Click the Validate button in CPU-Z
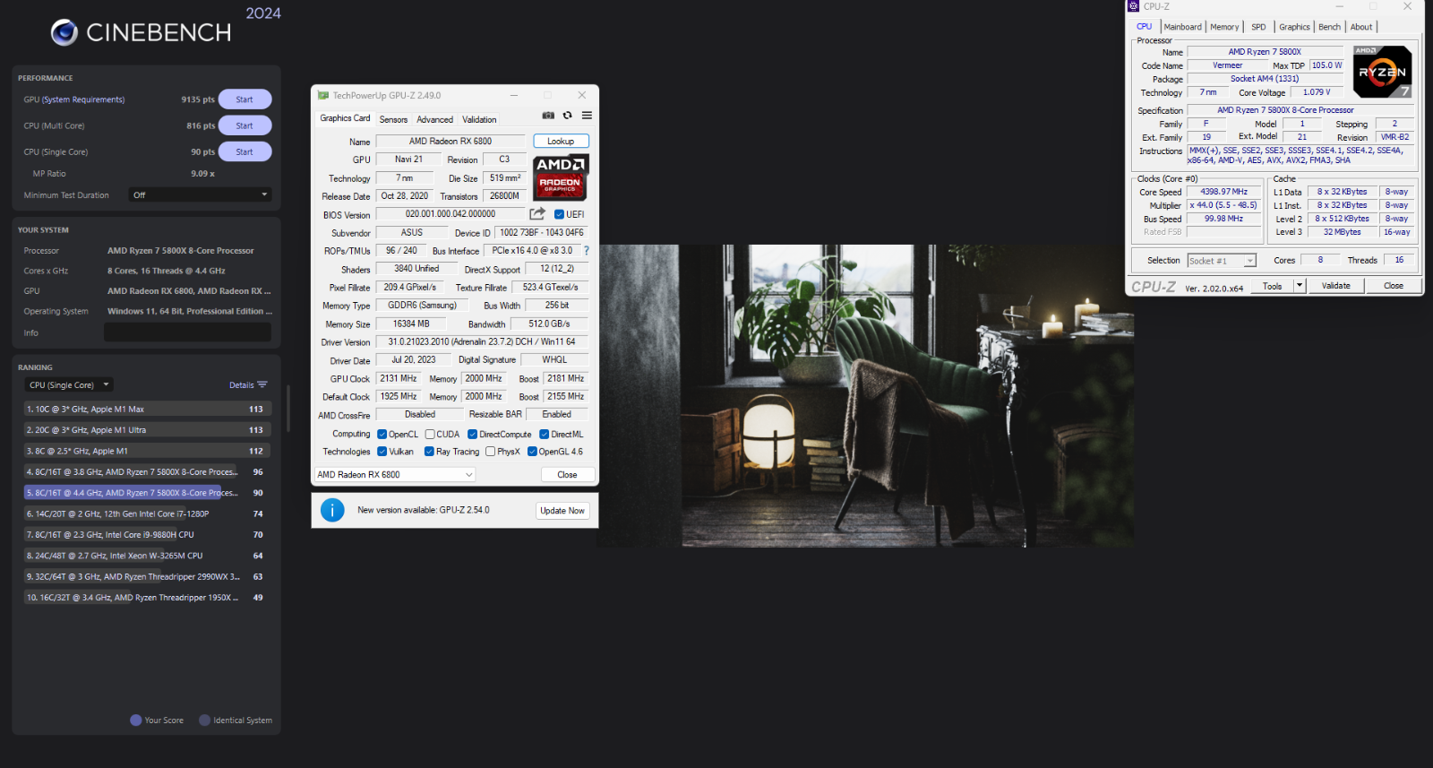Screen dimensions: 1433x768 click(1335, 286)
